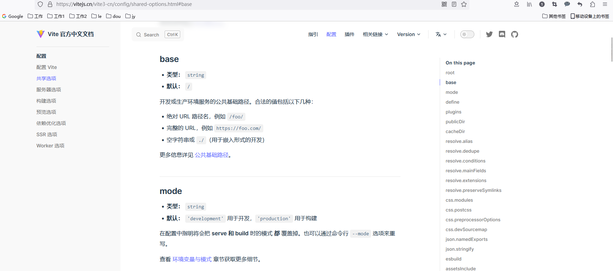Jump to define in page outline
The width and height of the screenshot is (613, 271).
click(452, 102)
